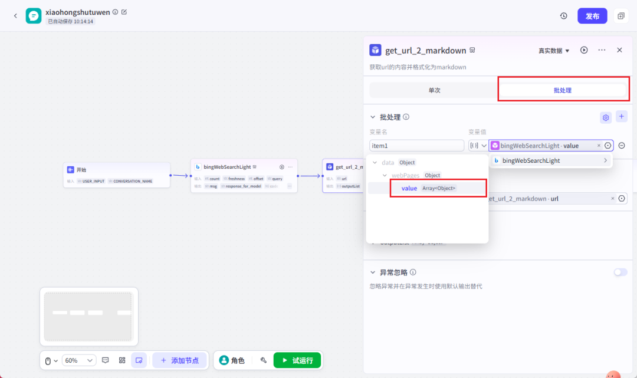This screenshot has width=637, height=378.
Task: Open the variable type dropdown beside item1
Action: [x=478, y=145]
